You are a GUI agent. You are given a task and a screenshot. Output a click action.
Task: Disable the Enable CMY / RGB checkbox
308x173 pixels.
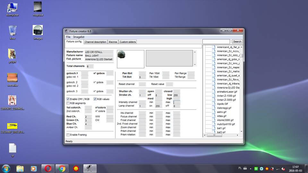point(68,99)
